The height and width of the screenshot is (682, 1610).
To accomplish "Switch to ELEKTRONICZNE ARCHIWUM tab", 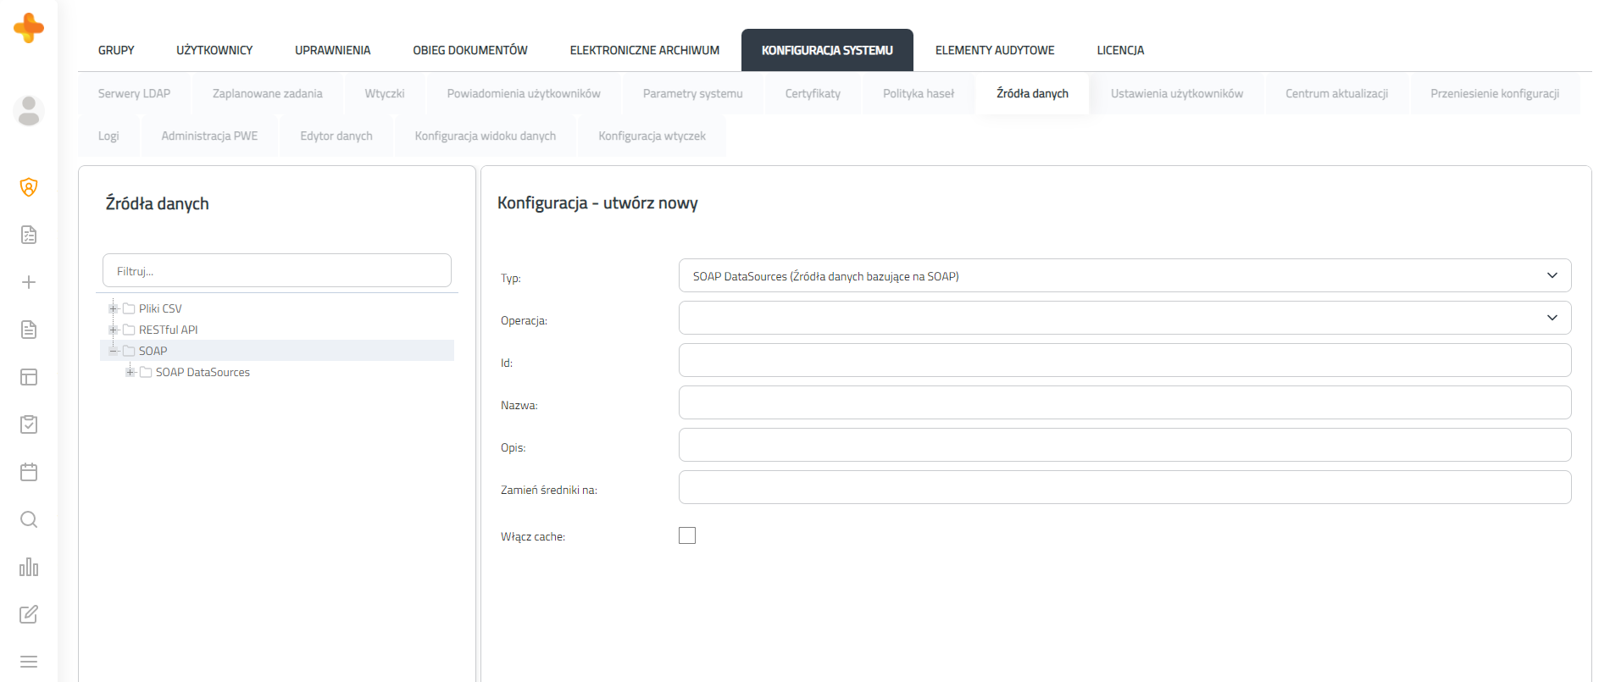I will click(645, 50).
